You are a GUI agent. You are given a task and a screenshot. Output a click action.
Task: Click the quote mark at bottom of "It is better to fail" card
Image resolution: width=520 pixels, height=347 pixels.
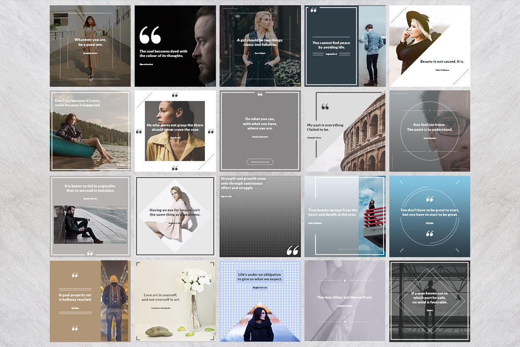point(90,253)
